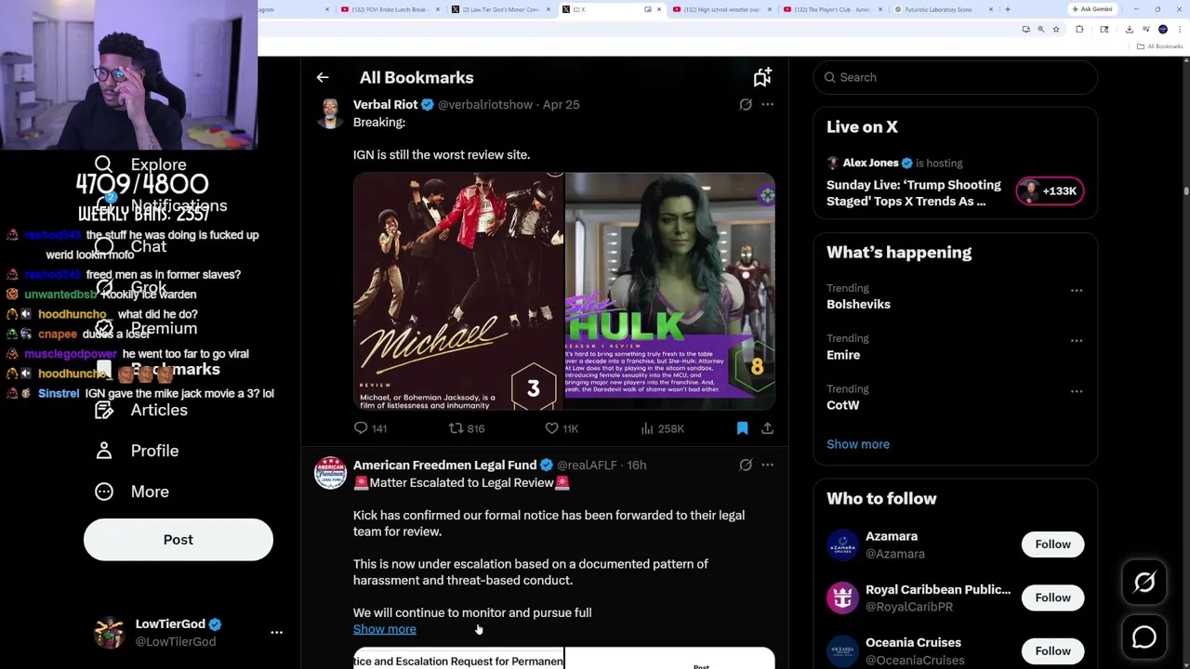The image size is (1190, 669).
Task: Open Chrome extensions puzzle icon
Action: point(1079,30)
